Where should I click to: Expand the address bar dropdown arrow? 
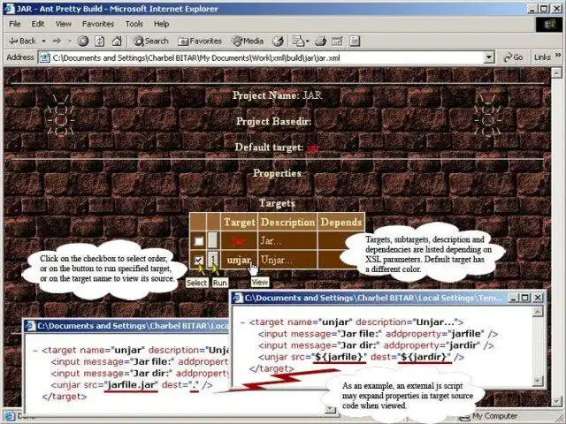(x=489, y=57)
